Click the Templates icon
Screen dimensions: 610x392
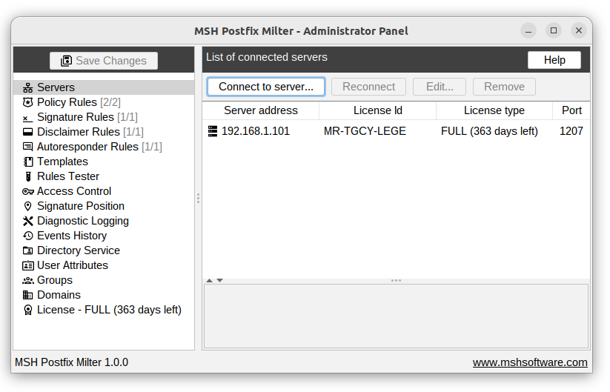27,162
